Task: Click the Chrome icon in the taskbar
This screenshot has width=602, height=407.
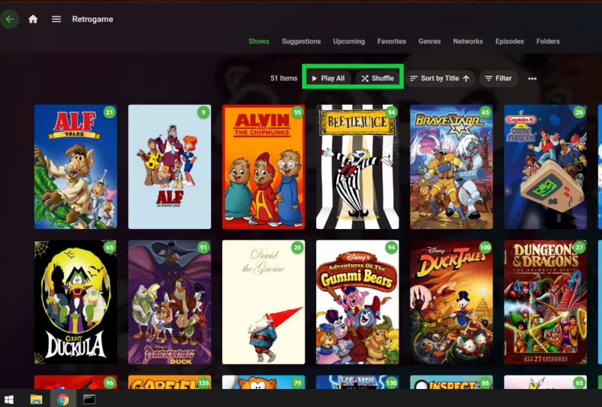Action: (x=63, y=399)
